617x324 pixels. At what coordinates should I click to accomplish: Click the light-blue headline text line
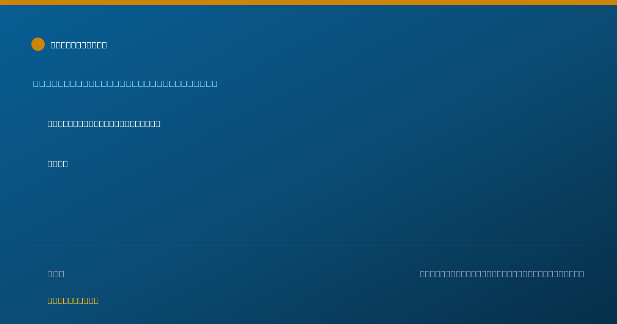125,83
